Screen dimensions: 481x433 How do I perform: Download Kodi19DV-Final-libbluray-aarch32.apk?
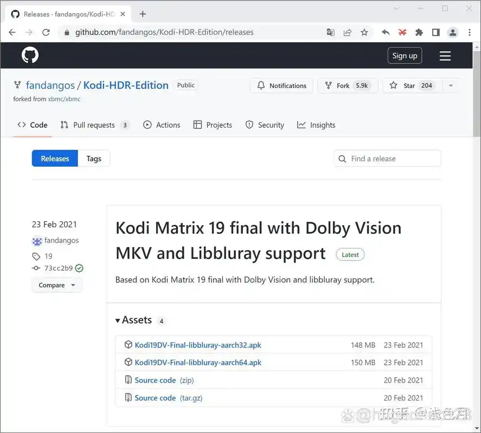pyautogui.click(x=198, y=345)
